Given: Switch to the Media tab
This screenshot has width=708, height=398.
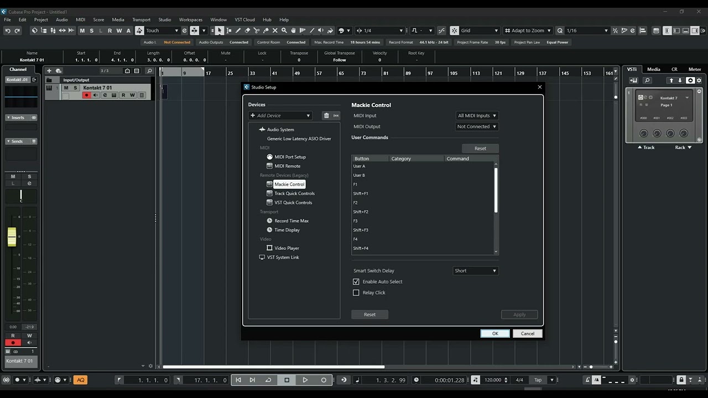Looking at the screenshot, I should pyautogui.click(x=654, y=69).
